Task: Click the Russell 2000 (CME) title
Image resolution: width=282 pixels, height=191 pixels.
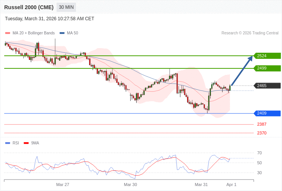Action: pyautogui.click(x=29, y=7)
